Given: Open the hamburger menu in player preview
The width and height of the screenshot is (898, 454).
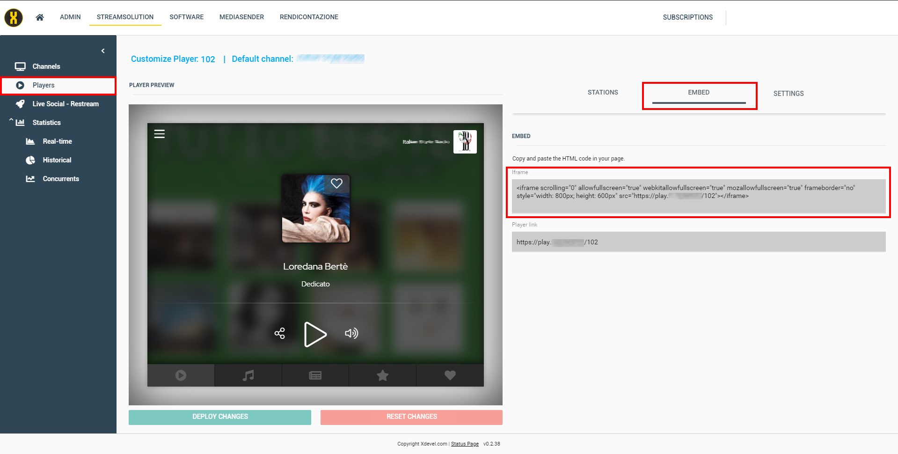Looking at the screenshot, I should pos(160,134).
